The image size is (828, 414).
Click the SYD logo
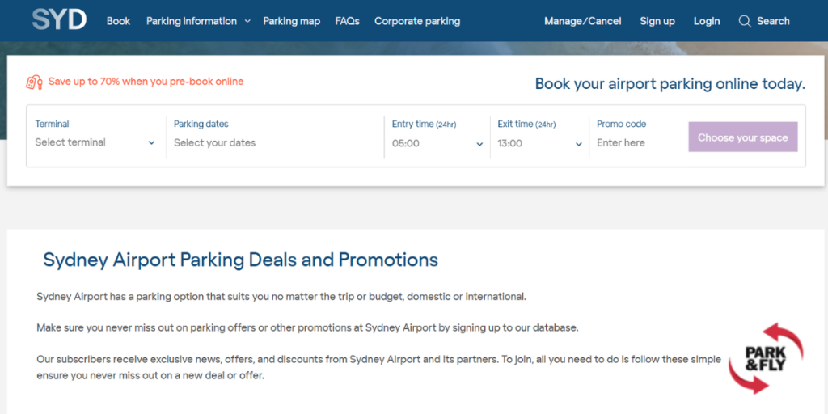pos(59,19)
